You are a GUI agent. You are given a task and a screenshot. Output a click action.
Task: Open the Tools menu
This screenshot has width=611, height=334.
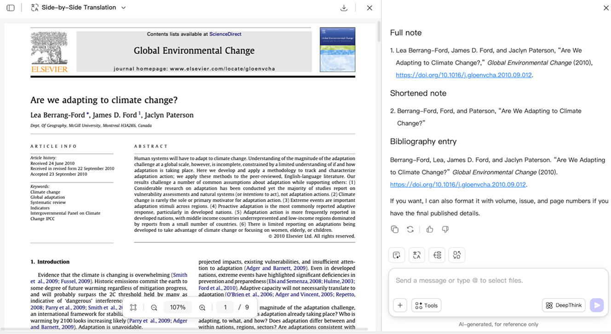pyautogui.click(x=426, y=305)
